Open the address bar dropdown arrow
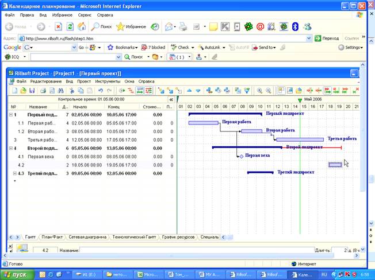The width and height of the screenshot is (375, 280). pos(309,38)
